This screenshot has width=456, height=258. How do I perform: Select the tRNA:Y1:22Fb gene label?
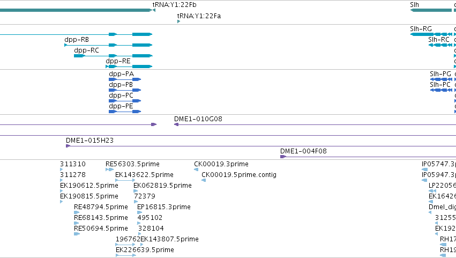pos(175,5)
